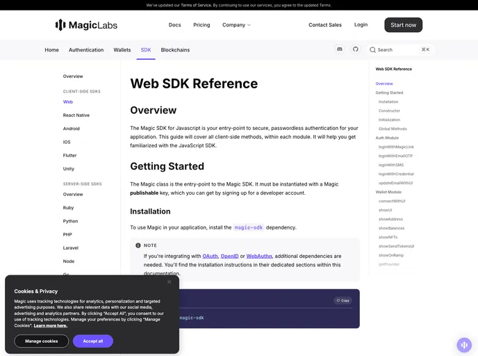Click the OpenID link in note

[x=229, y=257]
